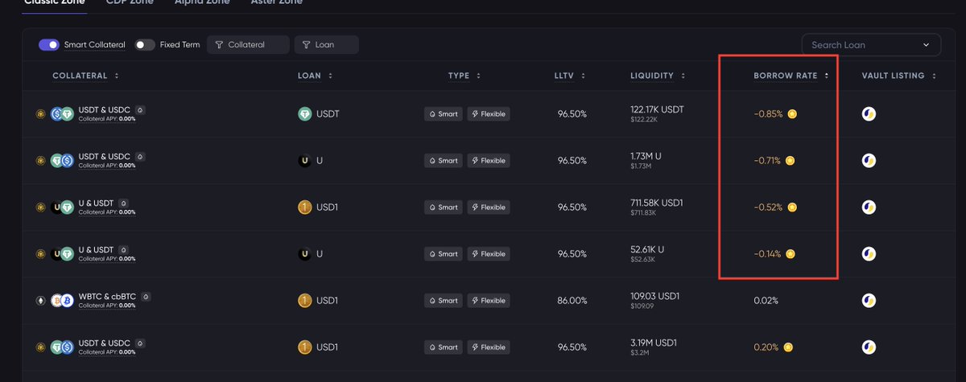
Task: Select the 122.17K USDT liquidity value
Action: (657, 109)
